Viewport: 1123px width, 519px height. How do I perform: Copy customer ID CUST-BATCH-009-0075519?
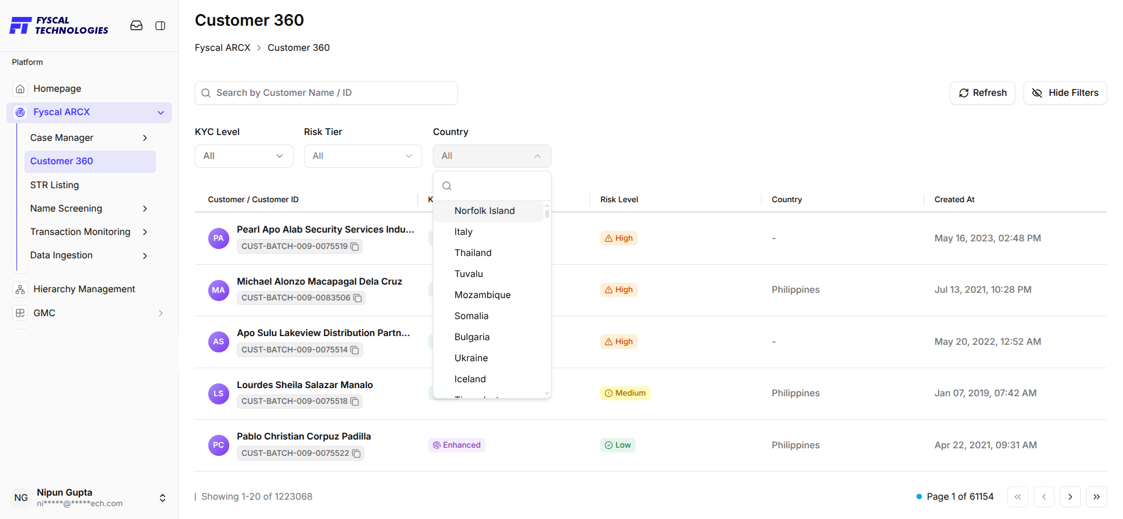coord(354,247)
